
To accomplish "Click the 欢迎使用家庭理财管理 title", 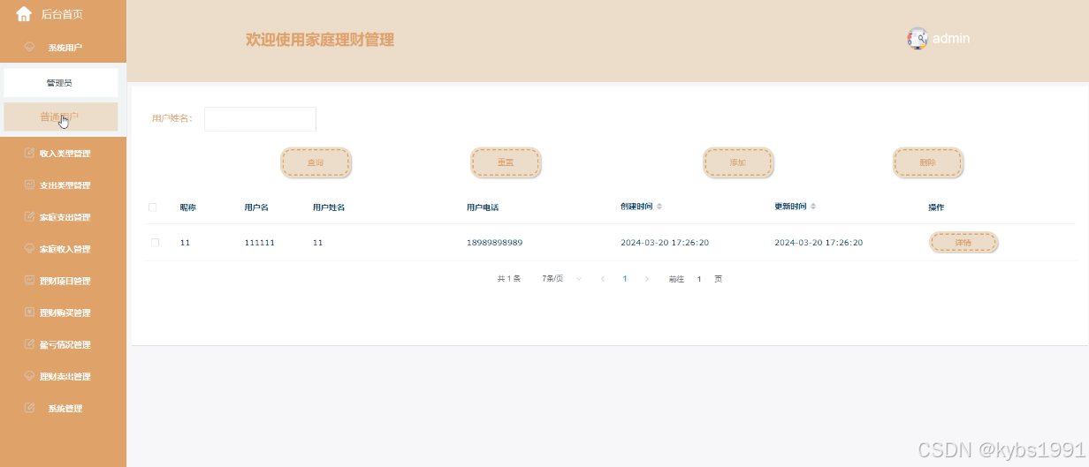I will (x=320, y=40).
